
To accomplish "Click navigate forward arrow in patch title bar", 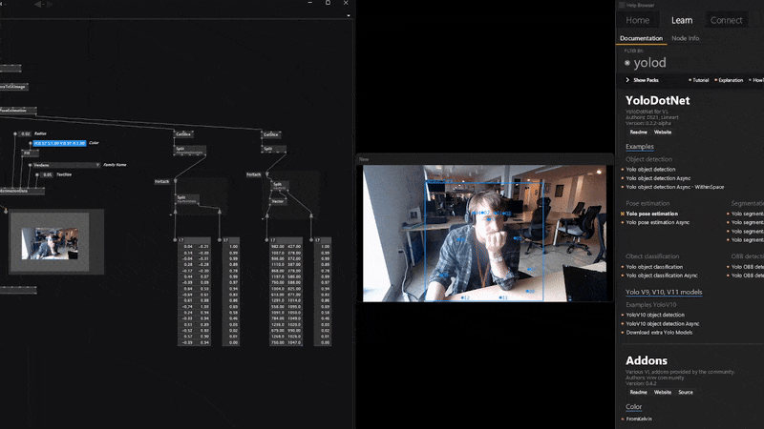I will point(50,5).
